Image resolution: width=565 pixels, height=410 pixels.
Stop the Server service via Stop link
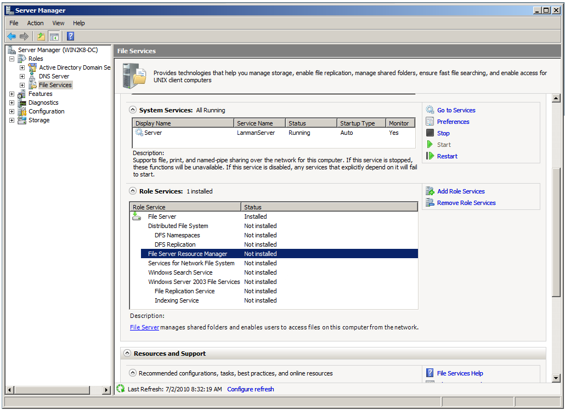coord(443,133)
